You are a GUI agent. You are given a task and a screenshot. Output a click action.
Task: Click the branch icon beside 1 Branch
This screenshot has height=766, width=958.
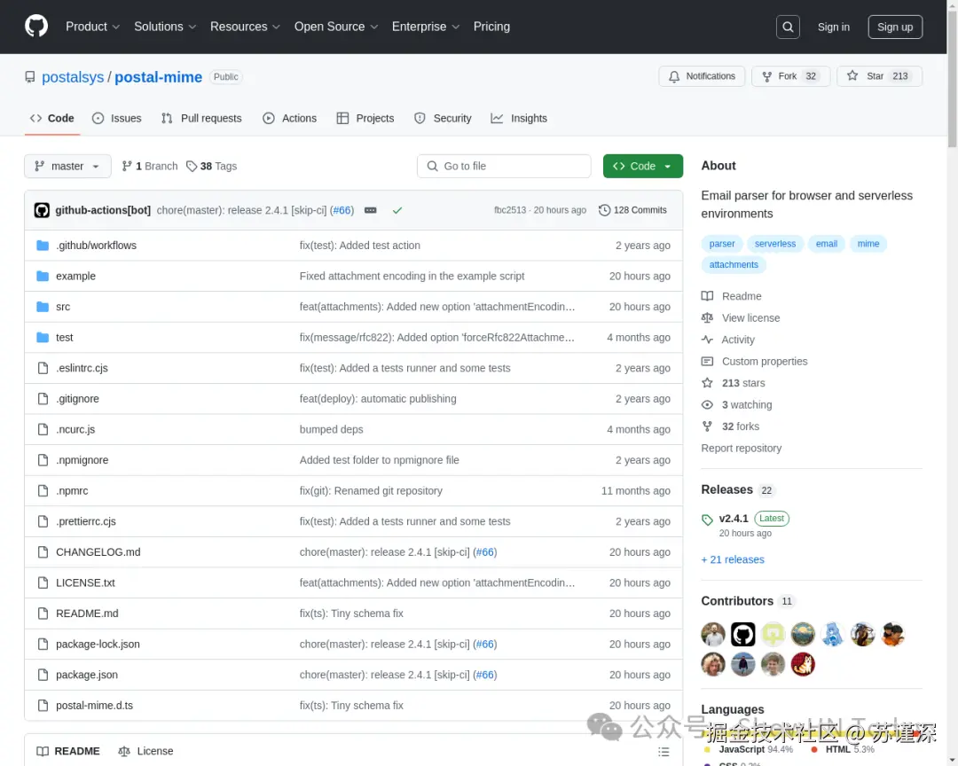click(x=127, y=166)
